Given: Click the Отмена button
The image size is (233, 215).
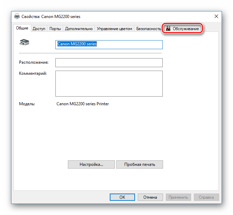Looking at the screenshot, I should point(150,197).
